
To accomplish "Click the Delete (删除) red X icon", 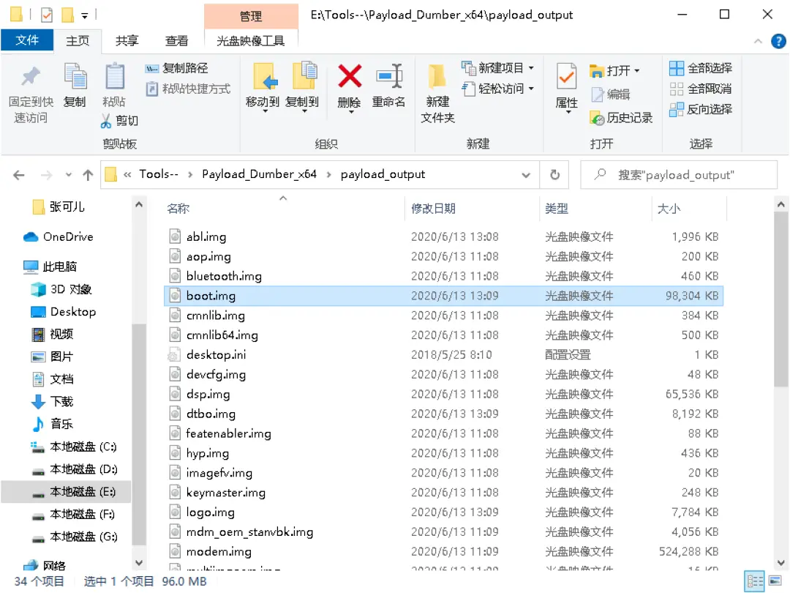I will pyautogui.click(x=349, y=77).
